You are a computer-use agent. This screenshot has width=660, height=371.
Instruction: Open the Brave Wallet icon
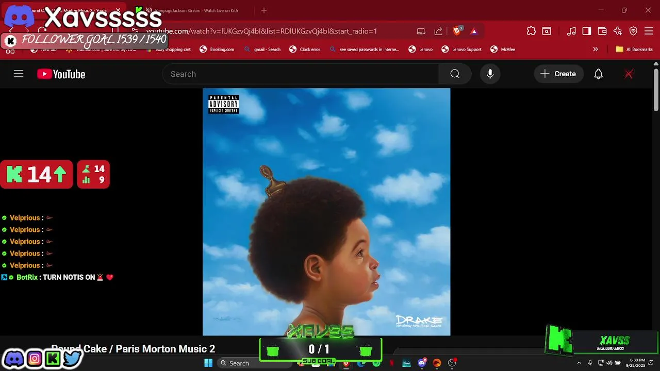click(x=602, y=31)
